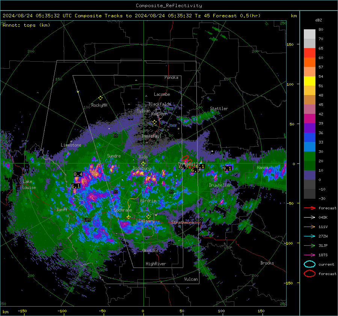Click the bright green 20–30 dBZ swatch
This screenshot has height=316, width=338.
309,156
